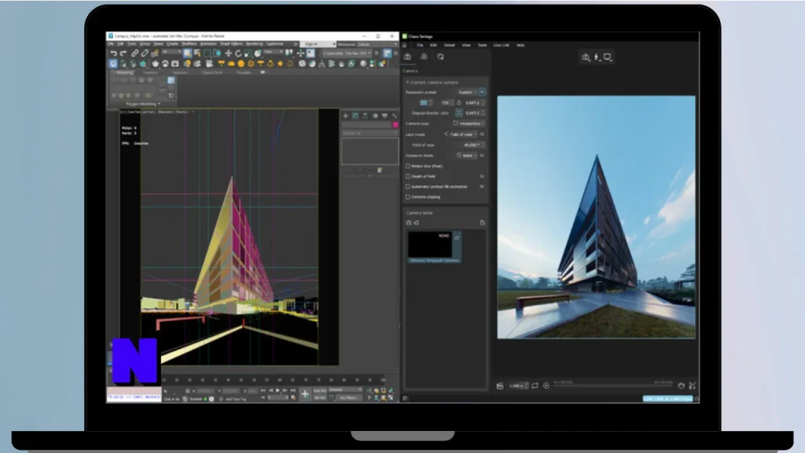Viewport: 805px width, 453px height.
Task: Open the selection filter All dropdown
Action: (x=171, y=52)
